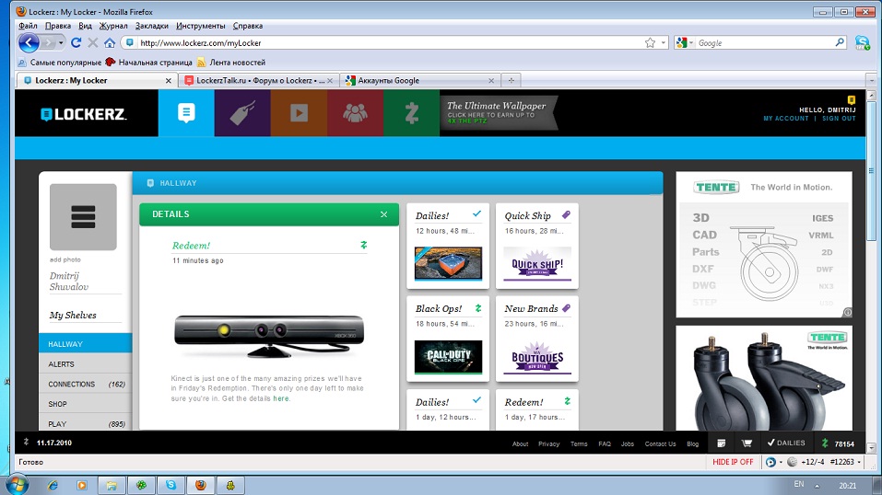Screen dimensions: 882x495
Task: Open the orange Play video nav icon
Action: click(x=299, y=113)
